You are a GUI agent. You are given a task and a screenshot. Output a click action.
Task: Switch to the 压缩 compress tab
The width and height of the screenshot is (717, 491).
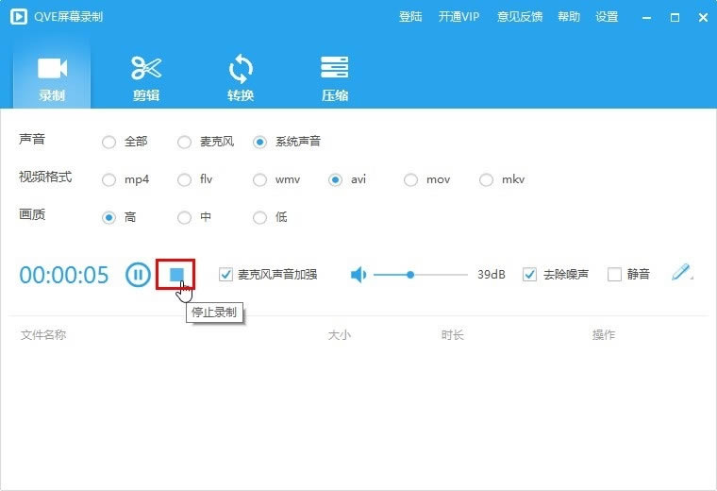click(x=335, y=77)
